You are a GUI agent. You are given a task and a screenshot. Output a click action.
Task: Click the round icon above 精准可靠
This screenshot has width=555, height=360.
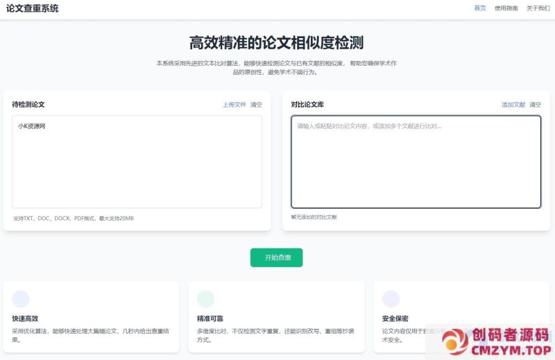205,299
